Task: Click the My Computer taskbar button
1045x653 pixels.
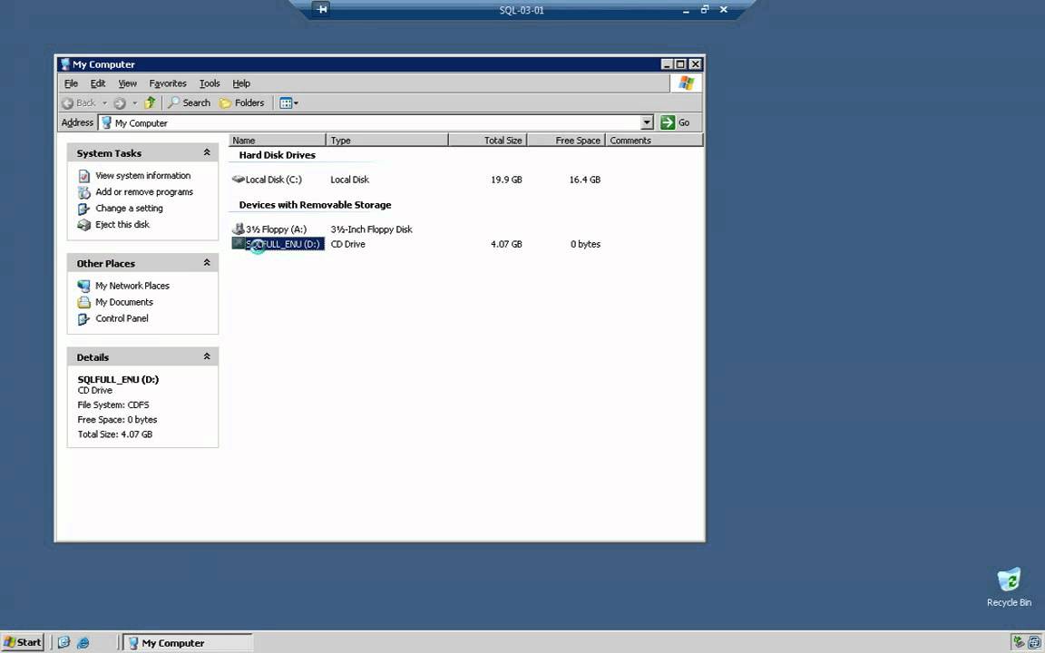Action: pyautogui.click(x=189, y=642)
